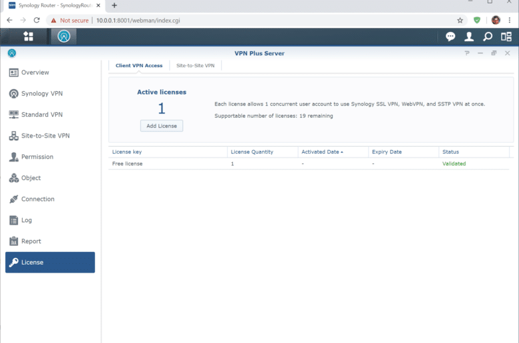Select the Synology Router browser tab
The width and height of the screenshot is (519, 343).
click(53, 5)
